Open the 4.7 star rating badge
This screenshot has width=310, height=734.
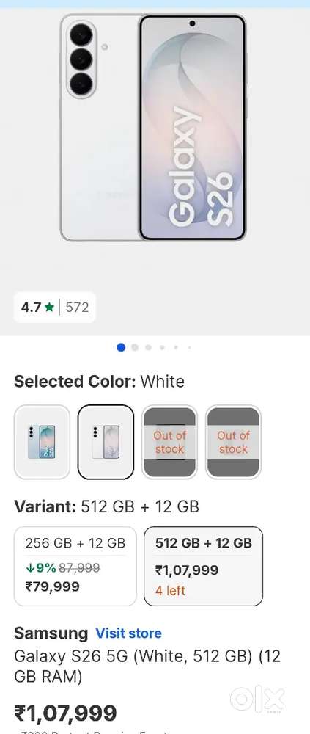[55, 307]
